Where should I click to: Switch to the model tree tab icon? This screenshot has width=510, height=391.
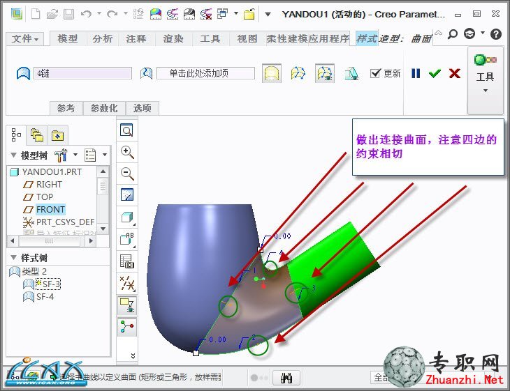point(16,135)
